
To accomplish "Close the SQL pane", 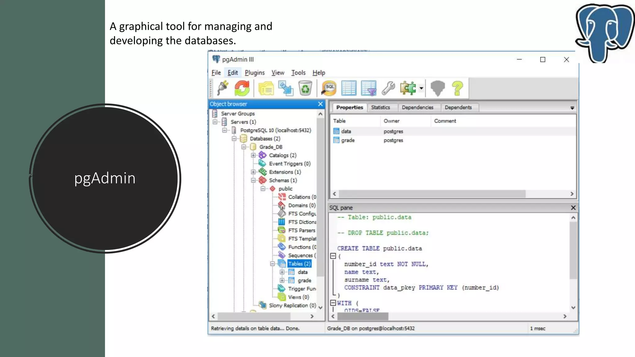I will pyautogui.click(x=573, y=208).
